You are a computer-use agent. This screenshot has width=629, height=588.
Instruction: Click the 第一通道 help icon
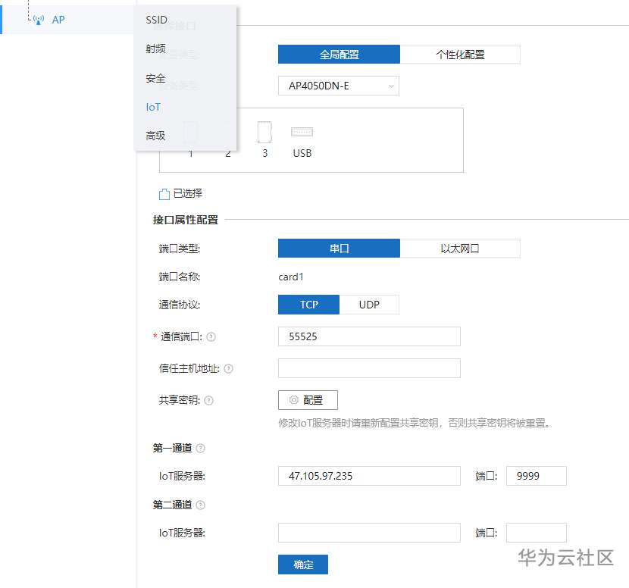tap(200, 448)
